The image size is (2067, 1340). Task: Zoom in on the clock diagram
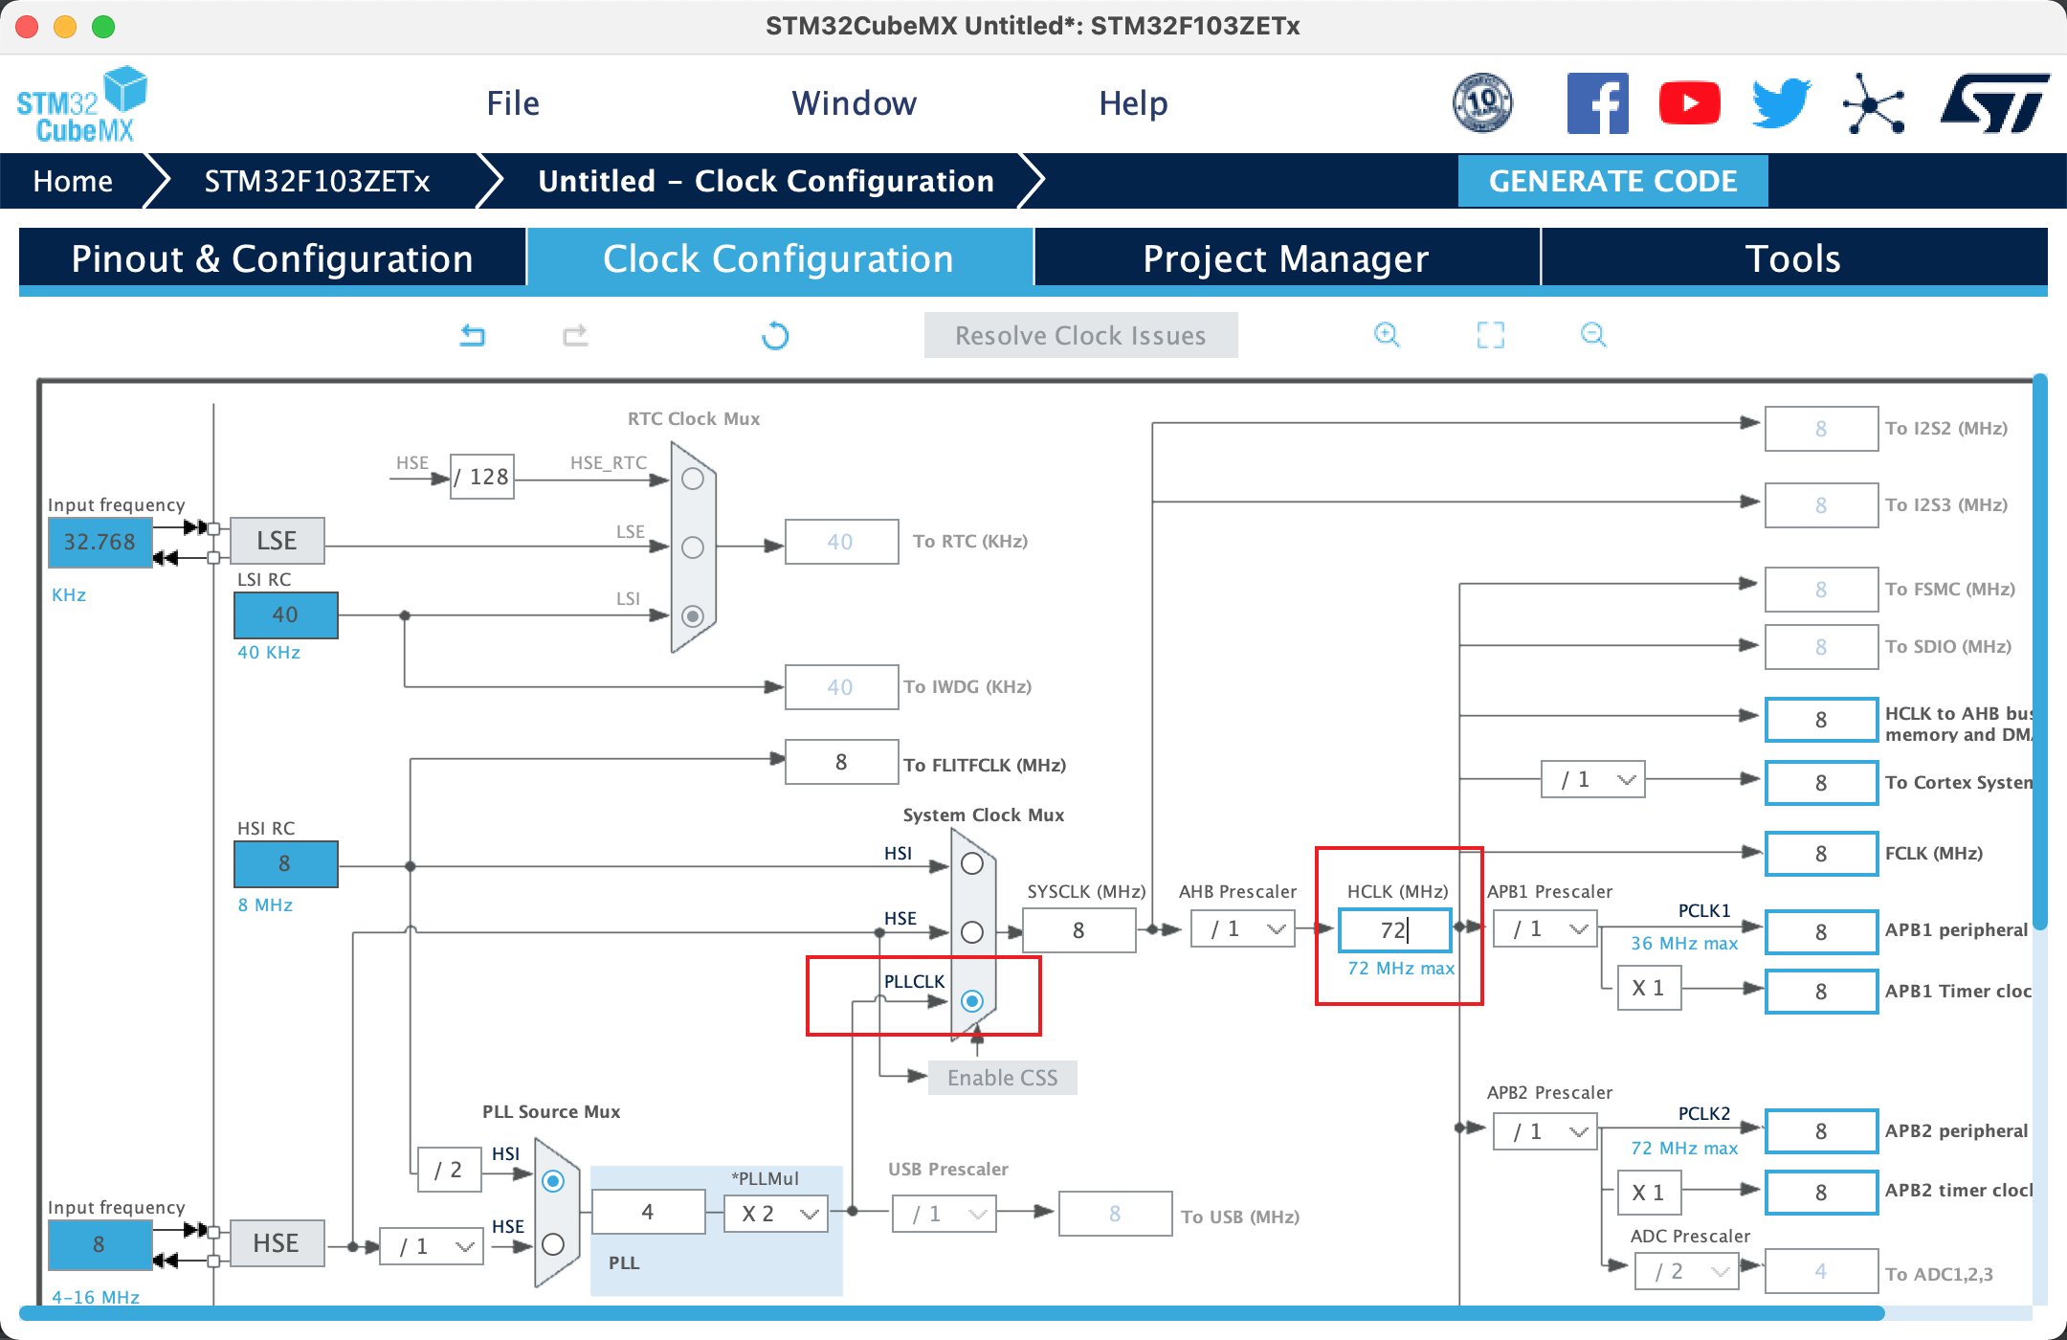pos(1387,335)
